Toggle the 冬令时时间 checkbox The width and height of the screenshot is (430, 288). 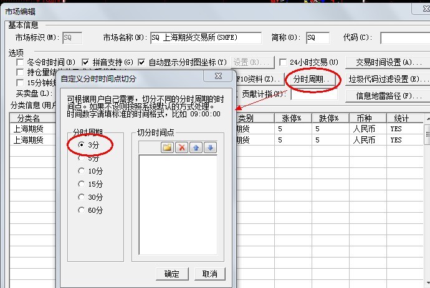tap(20, 62)
